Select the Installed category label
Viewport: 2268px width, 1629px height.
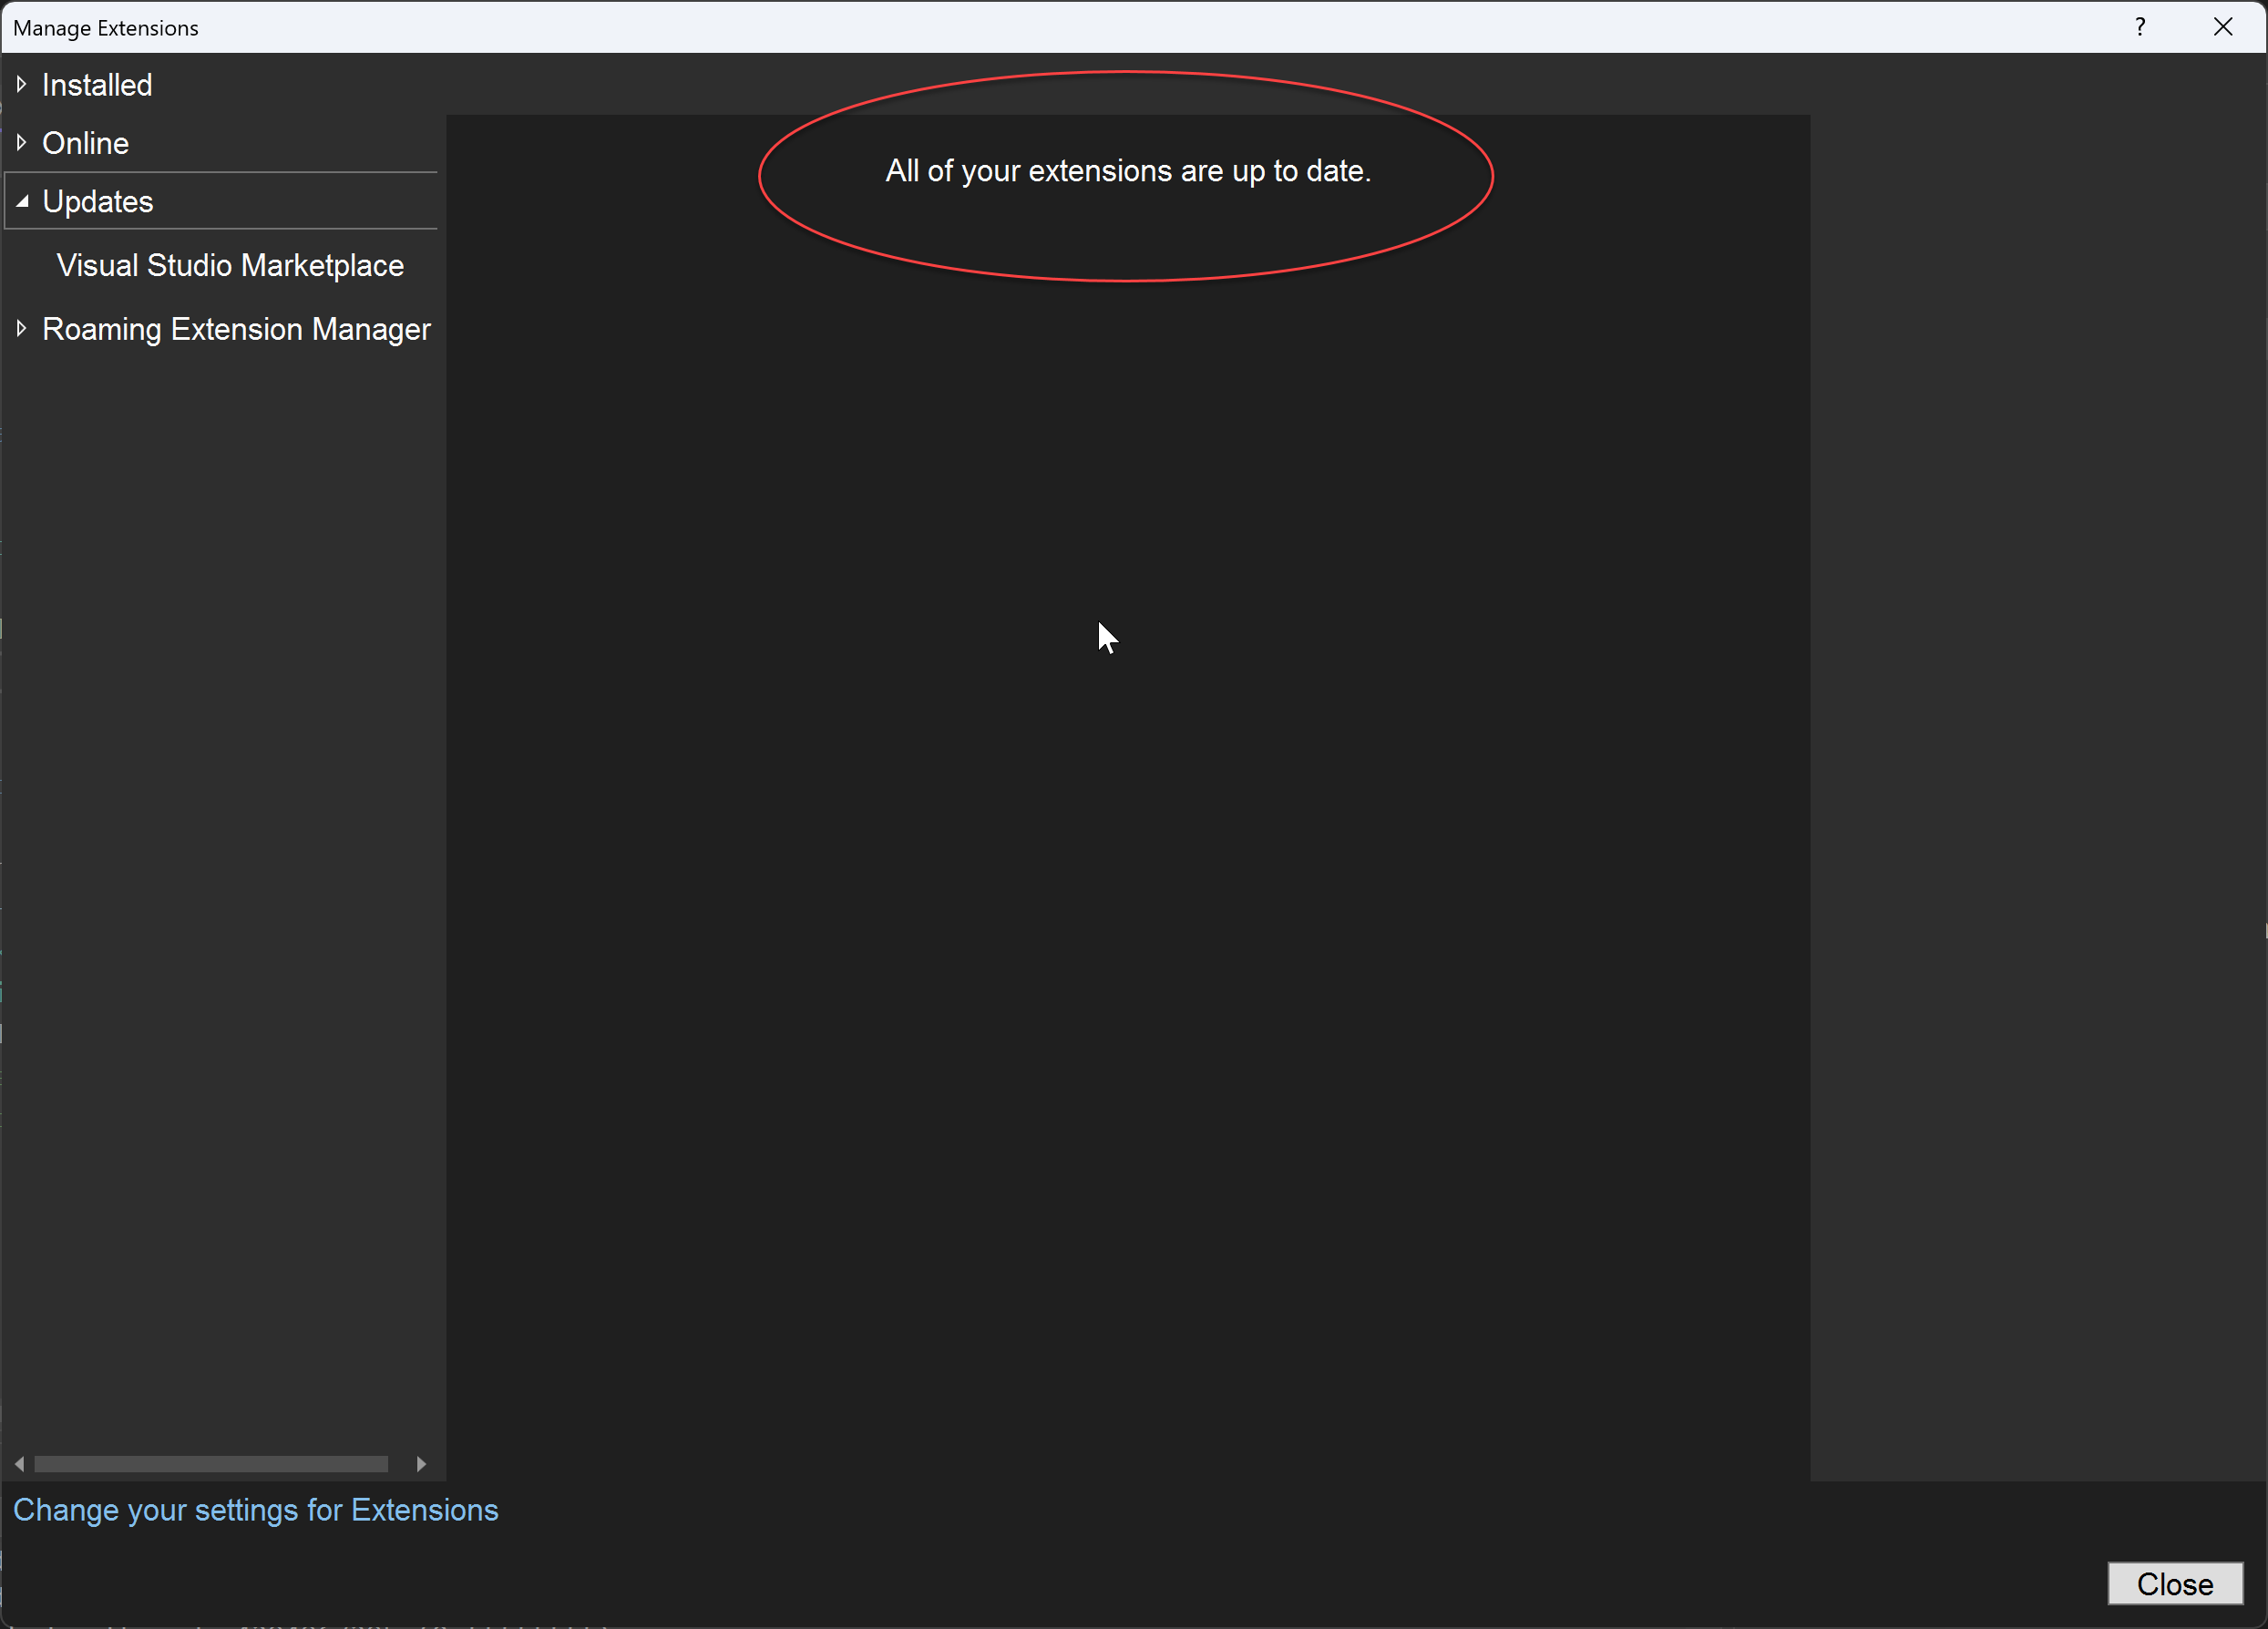(x=96, y=85)
